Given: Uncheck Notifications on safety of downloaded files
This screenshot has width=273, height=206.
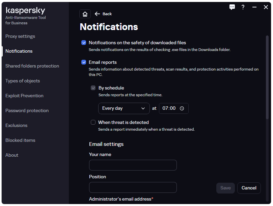Looking at the screenshot, I should tap(84, 43).
